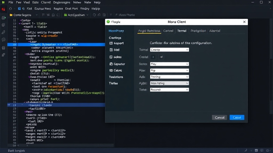Open the stacked rows icon in left sidebar
Viewport: 273px width, 153px height.
pyautogui.click(x=3, y=25)
